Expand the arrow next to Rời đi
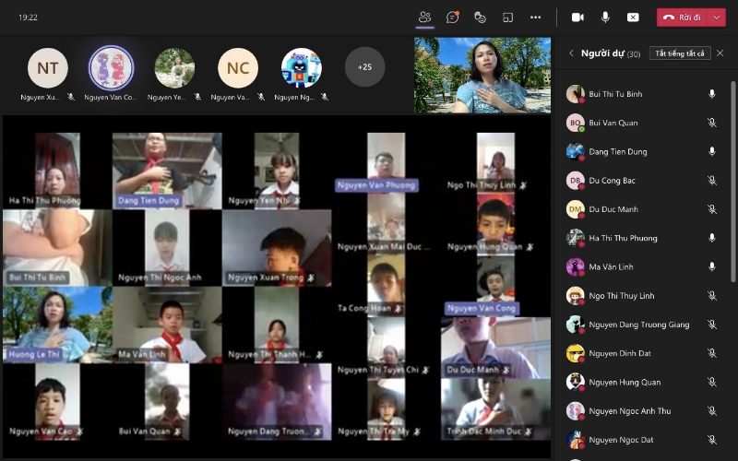The image size is (738, 461). coord(718,17)
